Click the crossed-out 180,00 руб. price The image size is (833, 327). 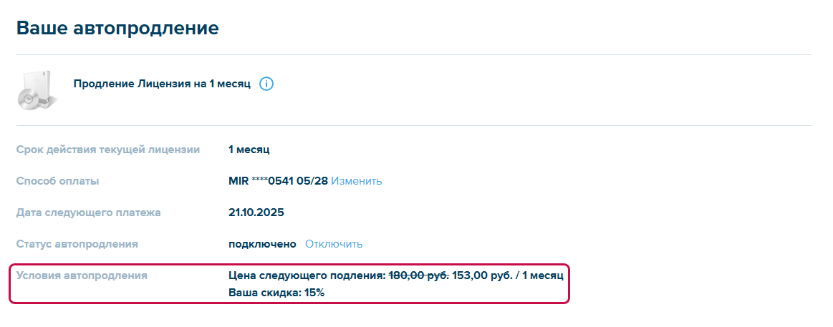tap(419, 275)
